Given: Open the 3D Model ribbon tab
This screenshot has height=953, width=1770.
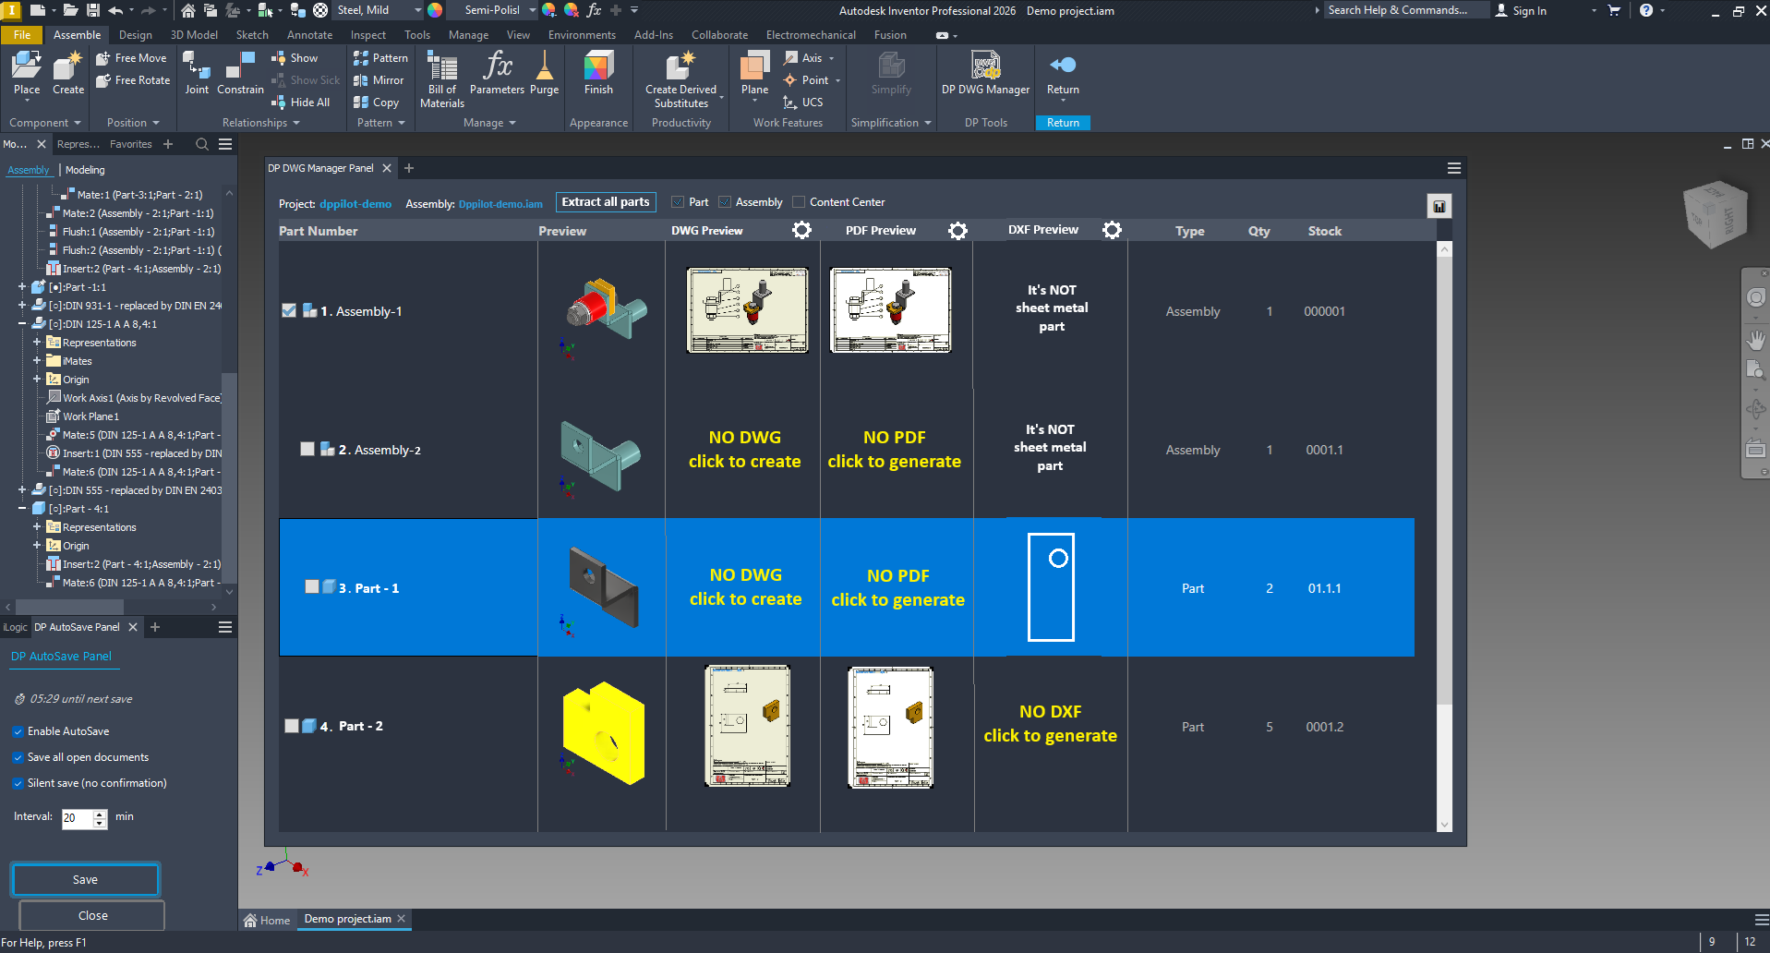Looking at the screenshot, I should point(194,35).
